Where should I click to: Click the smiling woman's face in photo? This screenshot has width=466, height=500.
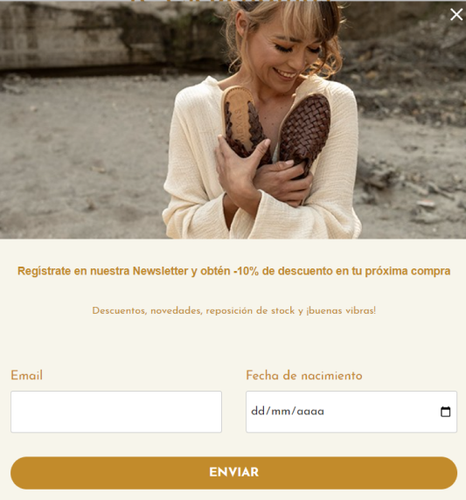tap(286, 46)
